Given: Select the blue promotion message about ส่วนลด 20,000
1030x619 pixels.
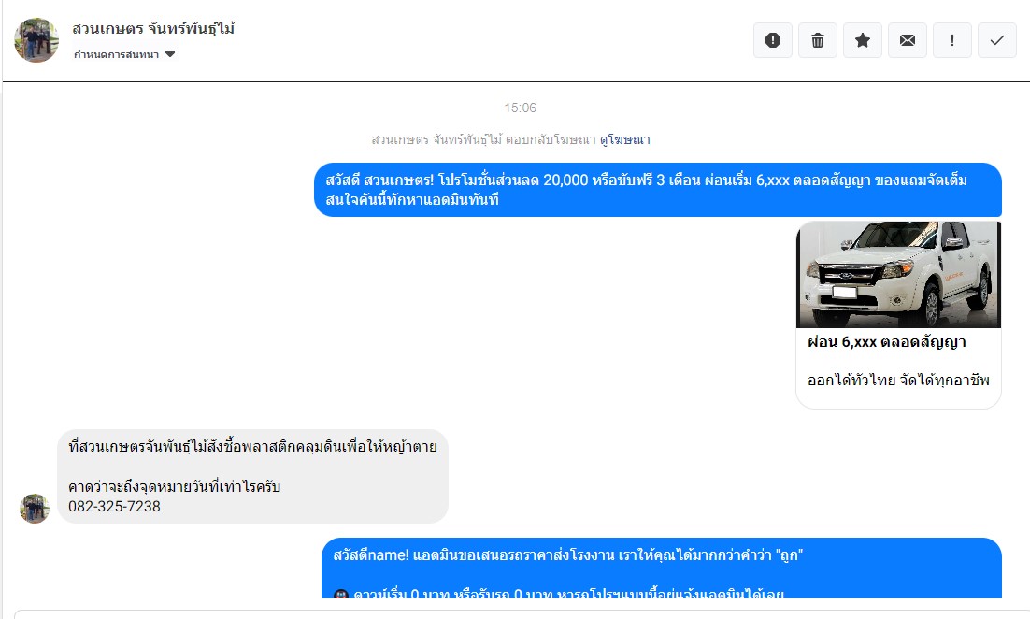Looking at the screenshot, I should click(x=658, y=190).
